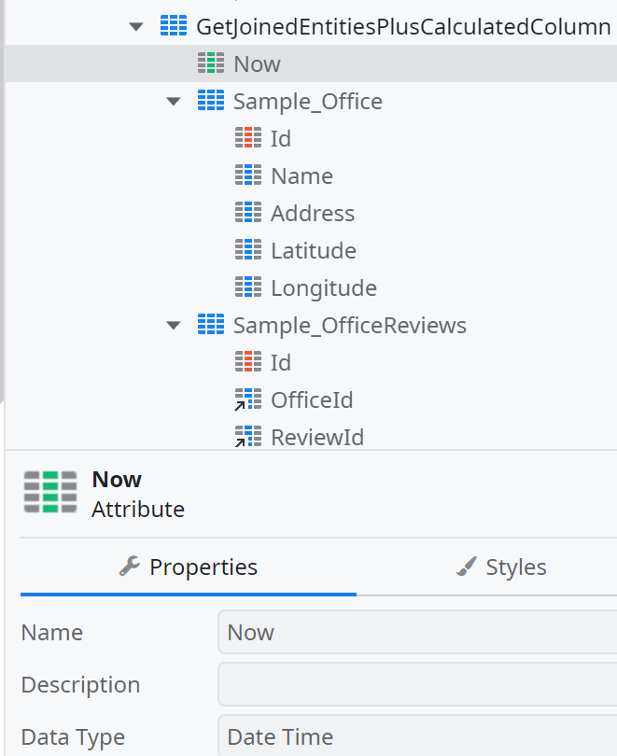The image size is (617, 756).
Task: Click the Description property label
Action: coord(80,685)
